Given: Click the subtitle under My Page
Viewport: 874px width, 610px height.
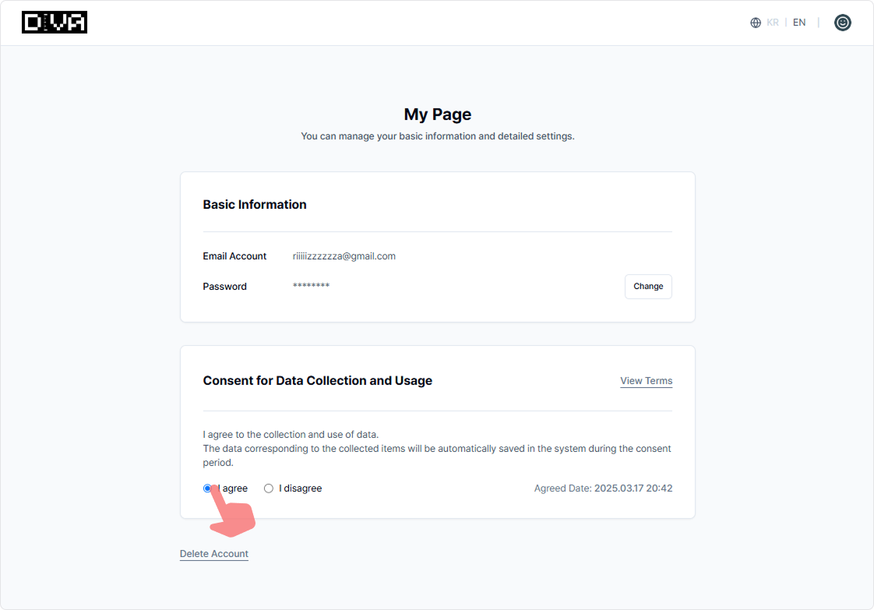Looking at the screenshot, I should (x=437, y=136).
